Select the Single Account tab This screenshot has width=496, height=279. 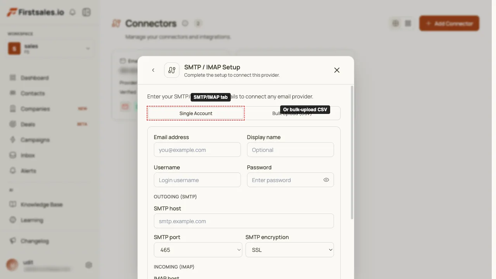(196, 113)
